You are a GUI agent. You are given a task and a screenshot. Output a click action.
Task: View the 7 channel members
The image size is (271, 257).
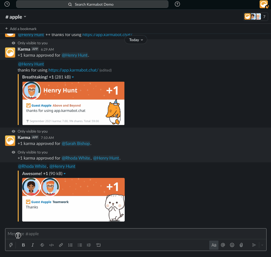[x=255, y=16]
